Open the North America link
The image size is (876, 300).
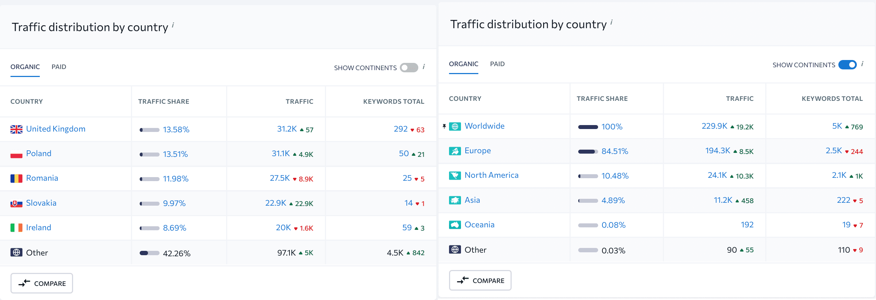click(x=491, y=175)
